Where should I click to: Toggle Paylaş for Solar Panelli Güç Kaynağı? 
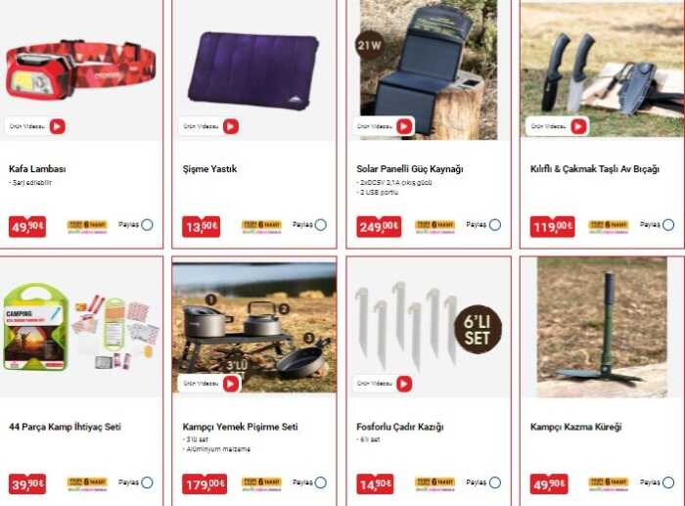495,225
